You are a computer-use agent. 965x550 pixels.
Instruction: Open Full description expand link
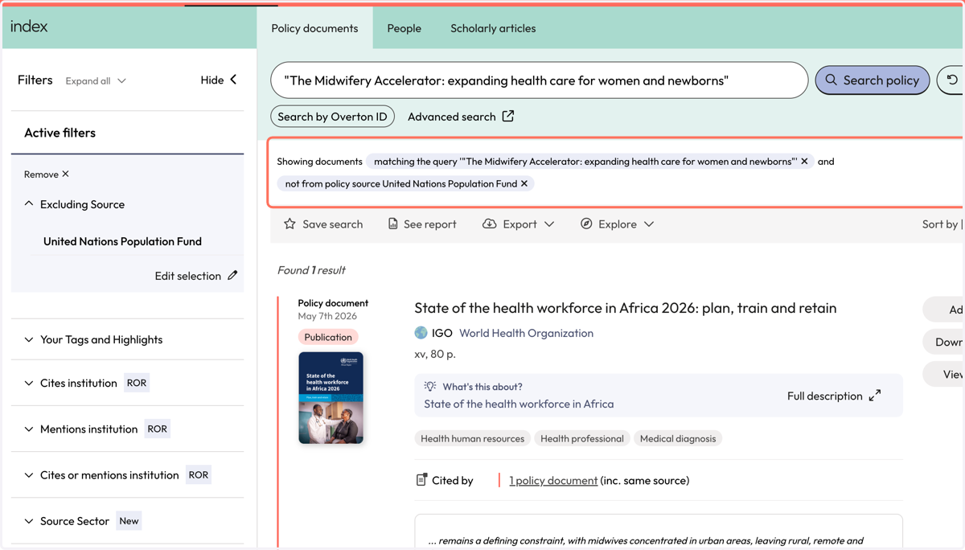(x=834, y=396)
